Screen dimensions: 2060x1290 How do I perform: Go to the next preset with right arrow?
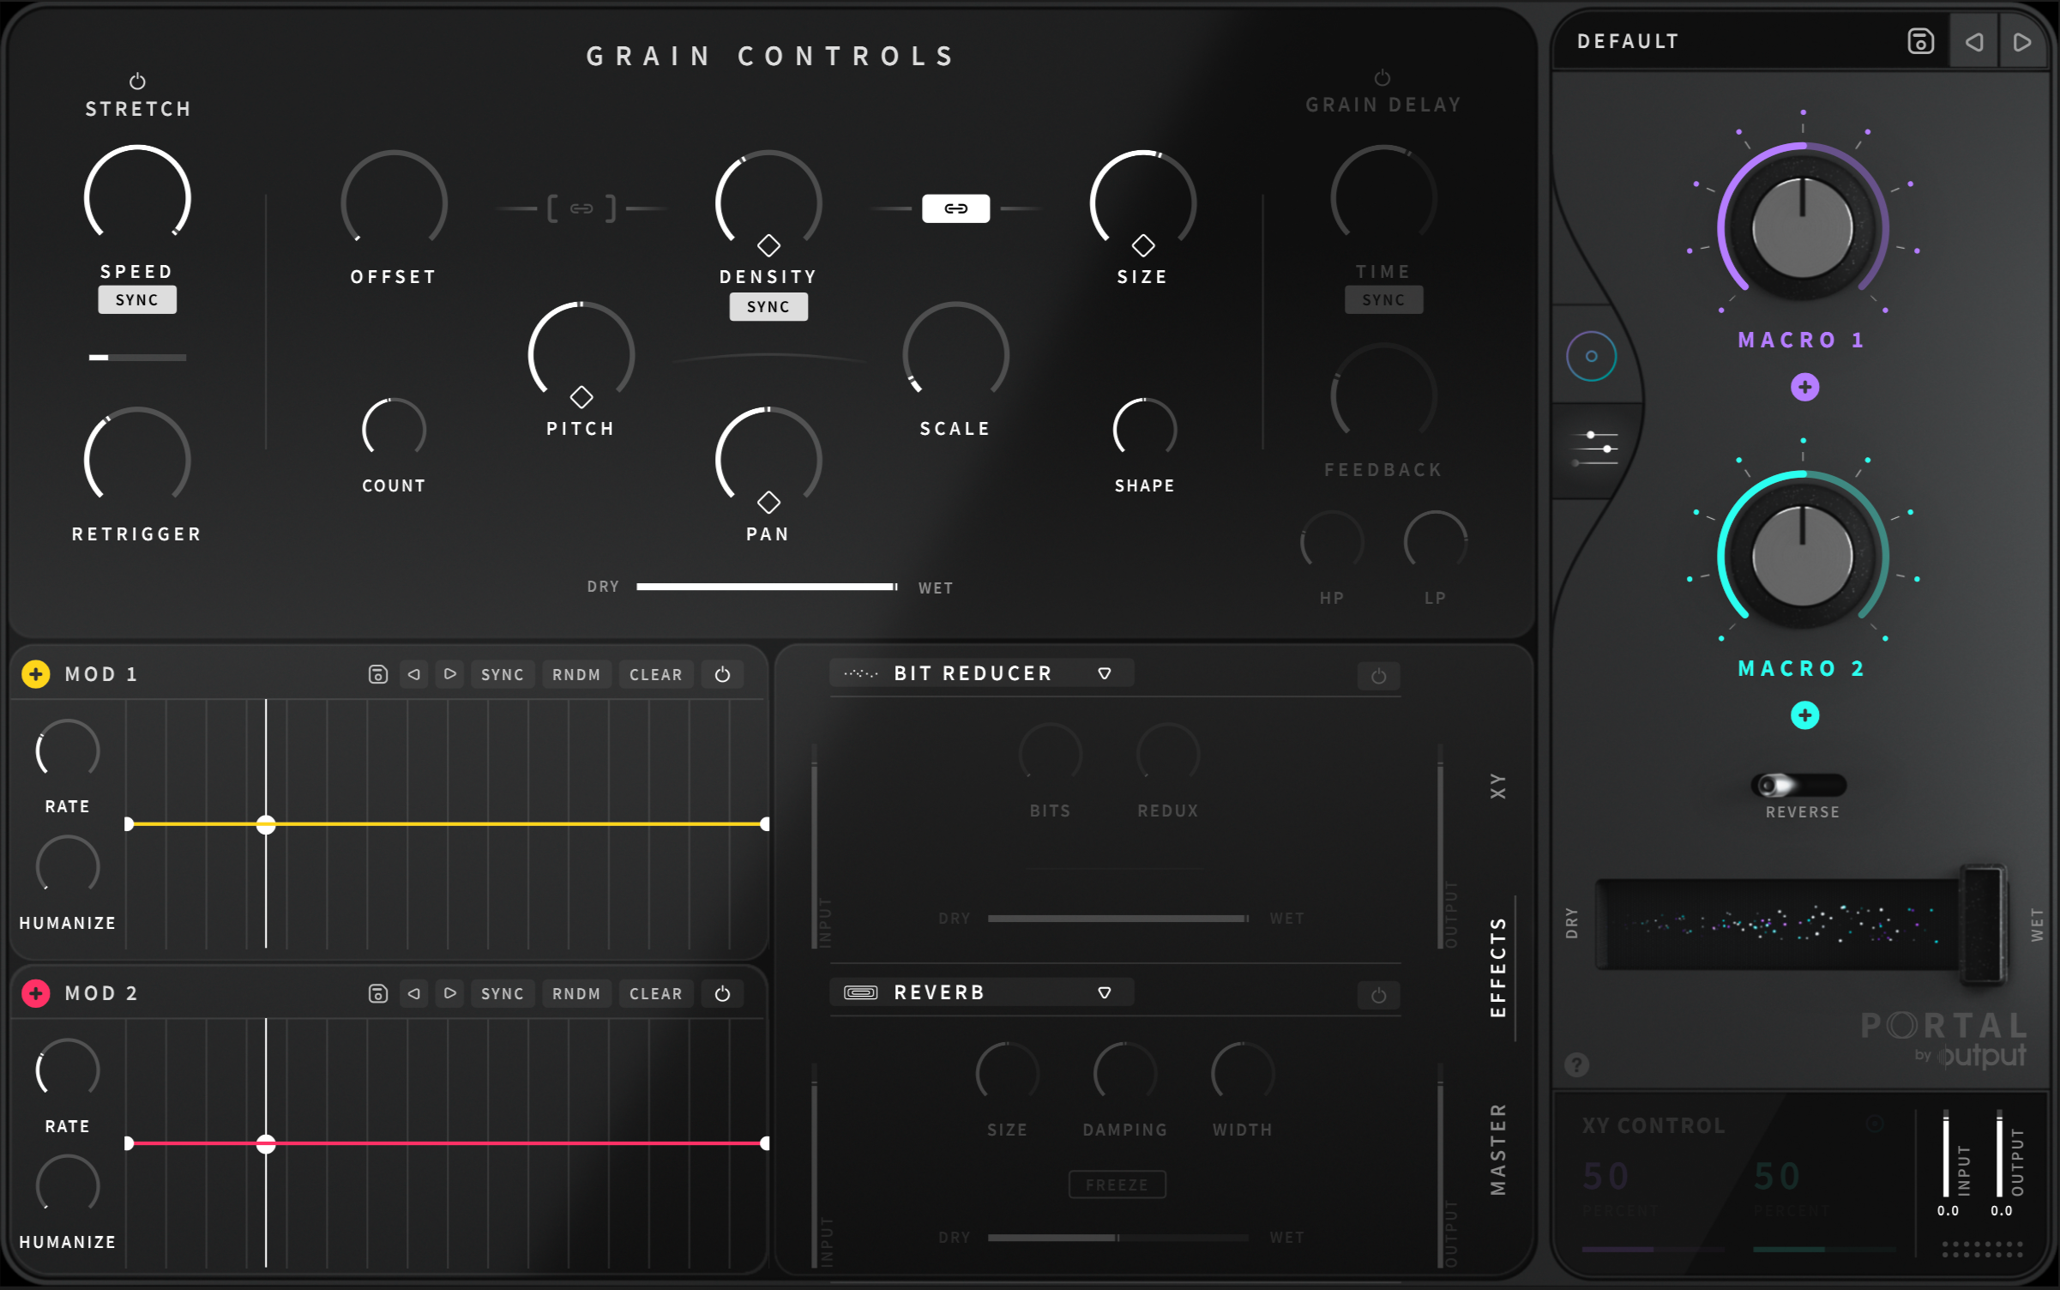pyautogui.click(x=2022, y=41)
